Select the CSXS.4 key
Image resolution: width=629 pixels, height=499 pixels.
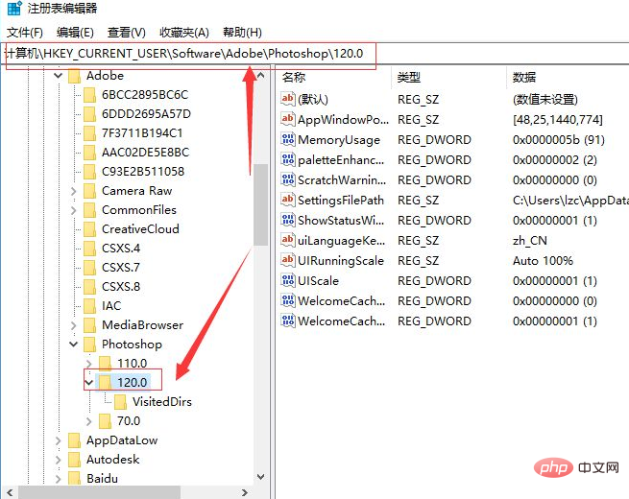121,249
